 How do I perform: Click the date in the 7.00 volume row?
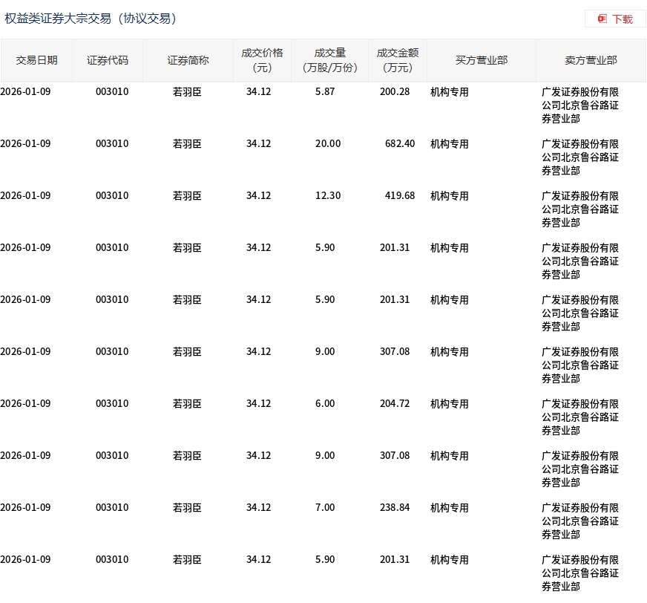[x=25, y=508]
